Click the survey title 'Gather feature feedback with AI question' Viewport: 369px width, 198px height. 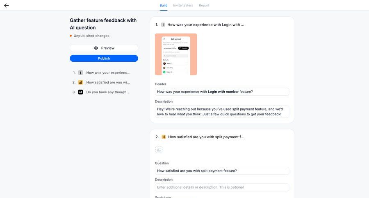pos(103,24)
